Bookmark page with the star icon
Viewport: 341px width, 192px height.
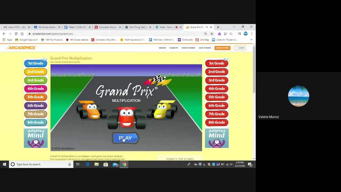click(212, 34)
